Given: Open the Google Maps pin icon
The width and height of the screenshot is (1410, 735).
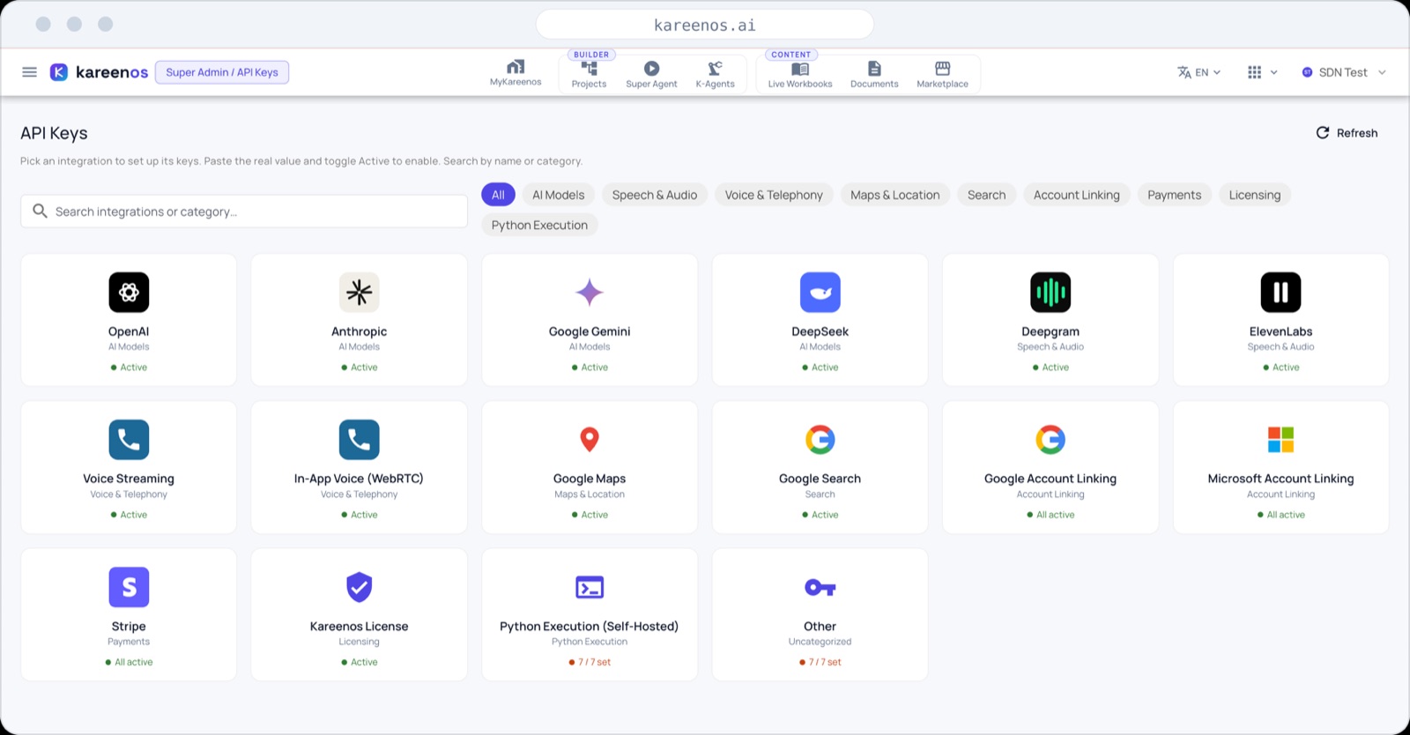Looking at the screenshot, I should pos(590,440).
